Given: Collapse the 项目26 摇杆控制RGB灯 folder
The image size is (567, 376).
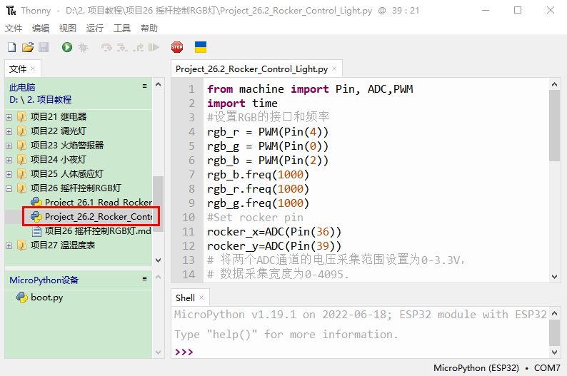Looking at the screenshot, I should click(9, 188).
